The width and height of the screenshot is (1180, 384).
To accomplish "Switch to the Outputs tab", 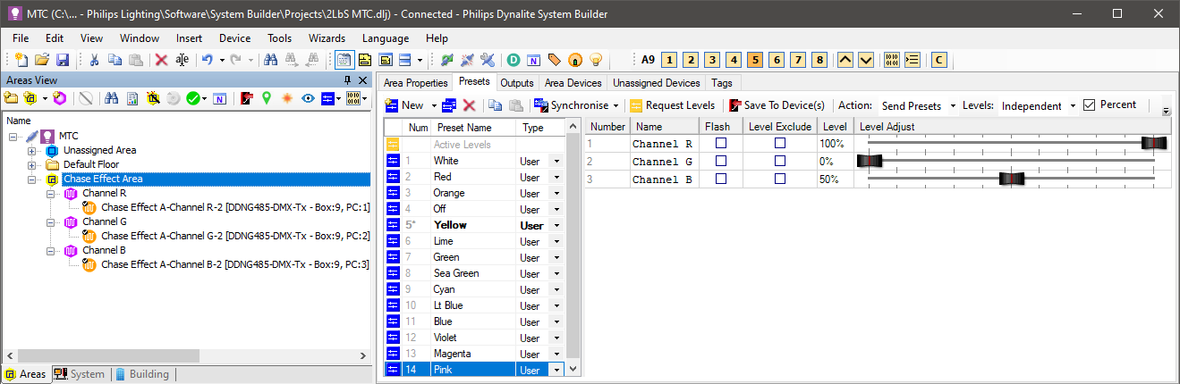I will (517, 83).
